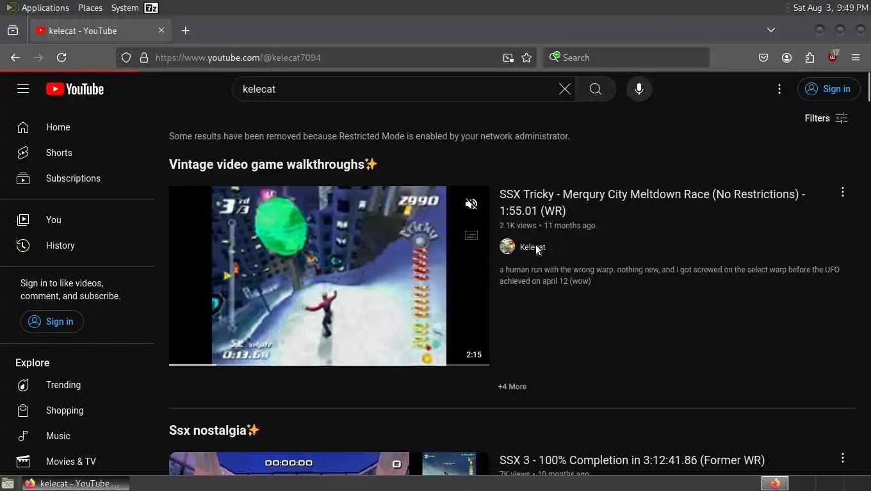
Task: Open the Movies & TV page
Action: point(77,462)
